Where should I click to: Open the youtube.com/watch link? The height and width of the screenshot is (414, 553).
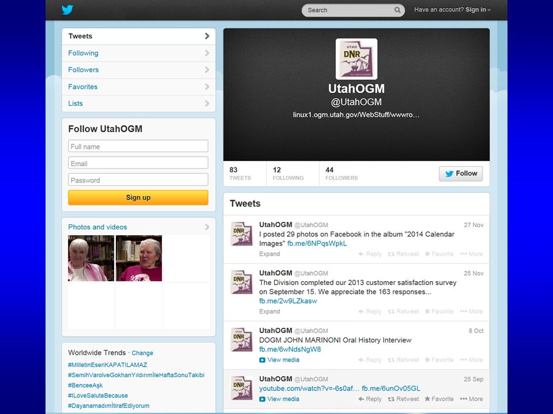[x=309, y=388]
